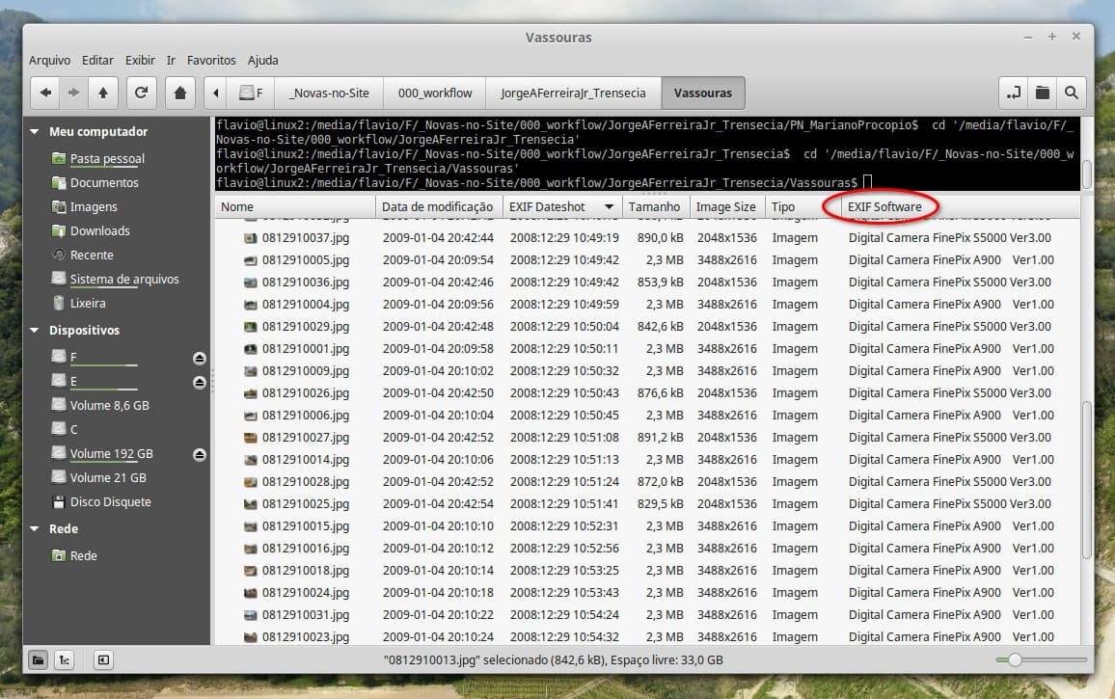This screenshot has height=699, width=1115.
Task: Create a new folder using the toolbar icon
Action: coord(1042,94)
